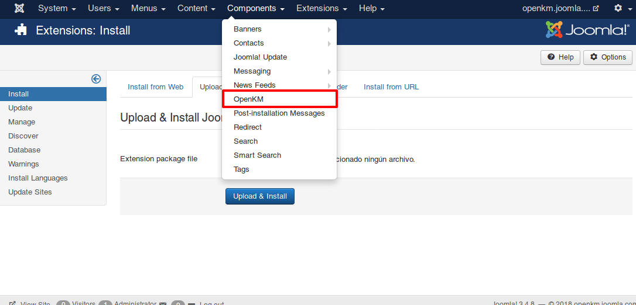Choose Search from the Components menu
636x305 pixels.
279,141
